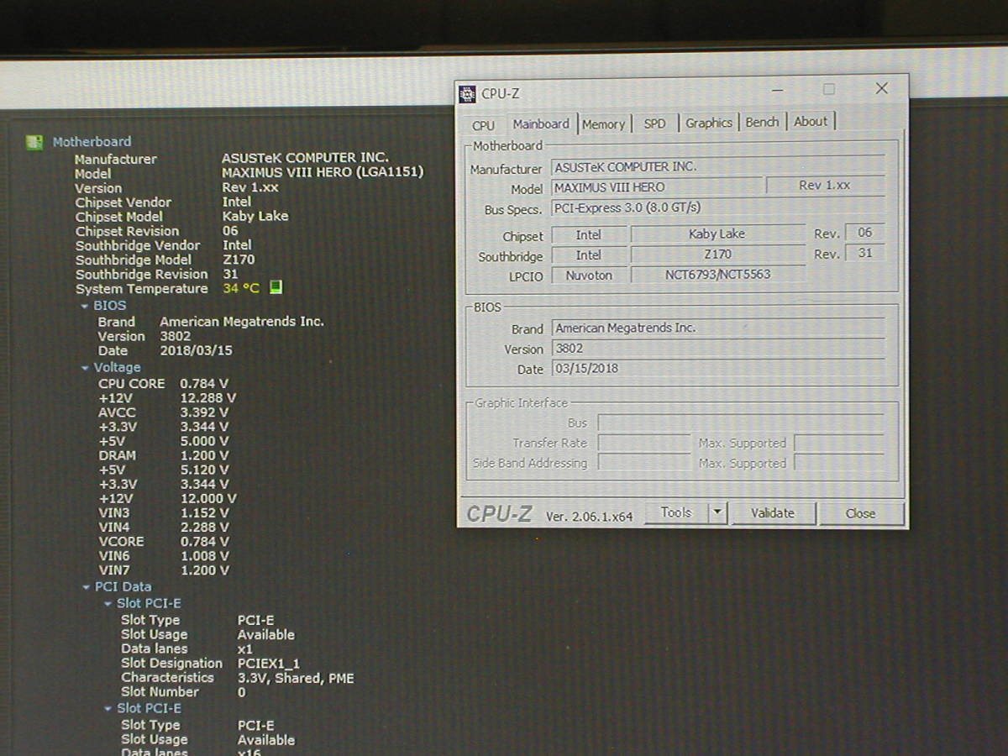Click the 'Chipset Vendor' Intel row in left panel

point(163,202)
